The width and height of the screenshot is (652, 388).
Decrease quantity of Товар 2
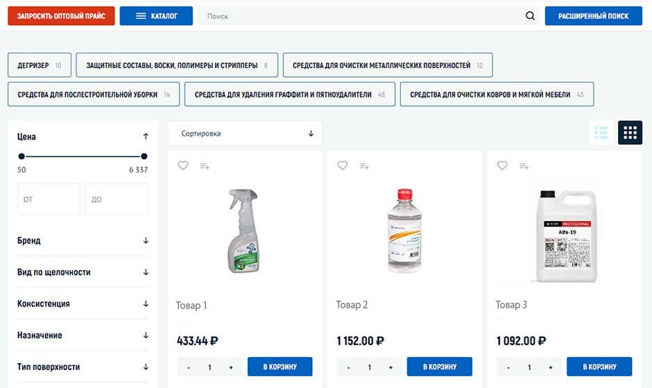pos(348,367)
